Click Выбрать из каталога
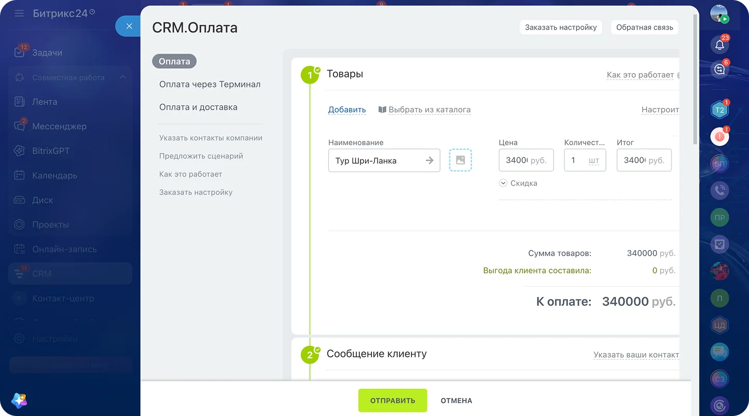The width and height of the screenshot is (749, 416). tap(424, 110)
